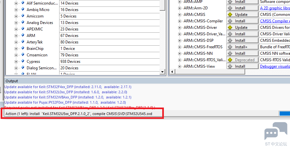Install the ARM::CMSIS-NN pack
The height and width of the screenshot is (149, 290).
coord(243,53)
